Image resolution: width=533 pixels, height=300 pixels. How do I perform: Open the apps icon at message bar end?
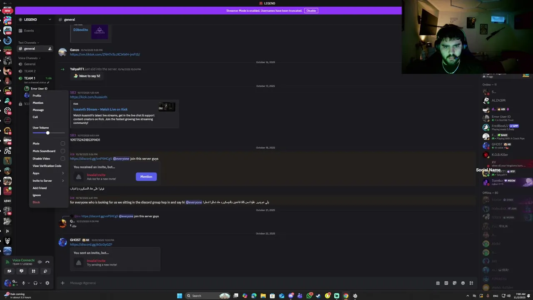[471, 283]
